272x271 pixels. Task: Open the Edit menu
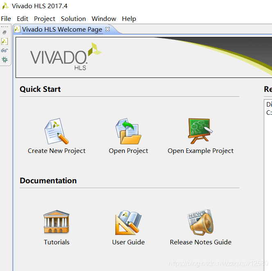click(22, 18)
